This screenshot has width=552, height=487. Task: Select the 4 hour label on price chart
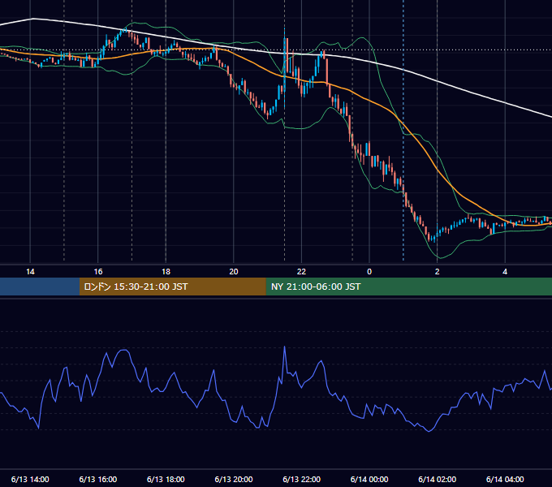(505, 272)
